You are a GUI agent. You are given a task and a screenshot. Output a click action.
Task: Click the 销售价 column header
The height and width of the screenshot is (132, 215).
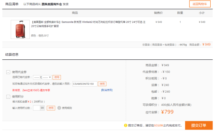(158, 13)
